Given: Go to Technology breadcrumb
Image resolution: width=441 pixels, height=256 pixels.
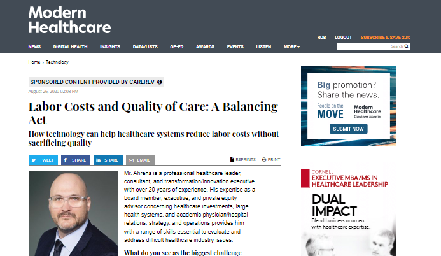Looking at the screenshot, I should pos(57,62).
